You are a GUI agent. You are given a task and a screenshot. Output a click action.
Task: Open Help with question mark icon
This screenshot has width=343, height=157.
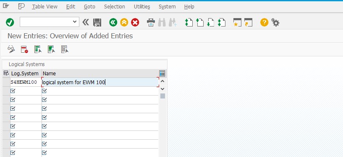(x=264, y=22)
